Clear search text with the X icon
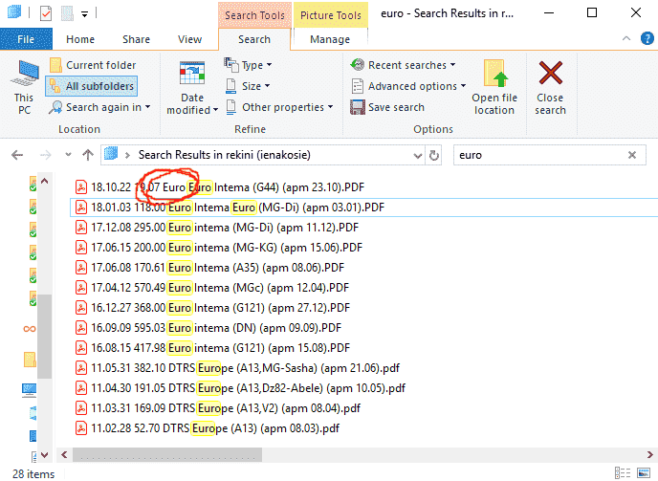The image size is (658, 481). pos(631,155)
